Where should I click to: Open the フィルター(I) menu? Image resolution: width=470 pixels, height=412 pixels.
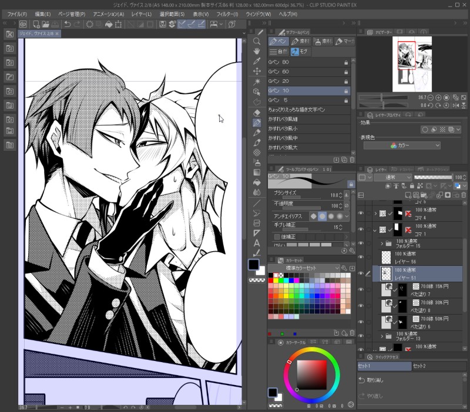[227, 14]
